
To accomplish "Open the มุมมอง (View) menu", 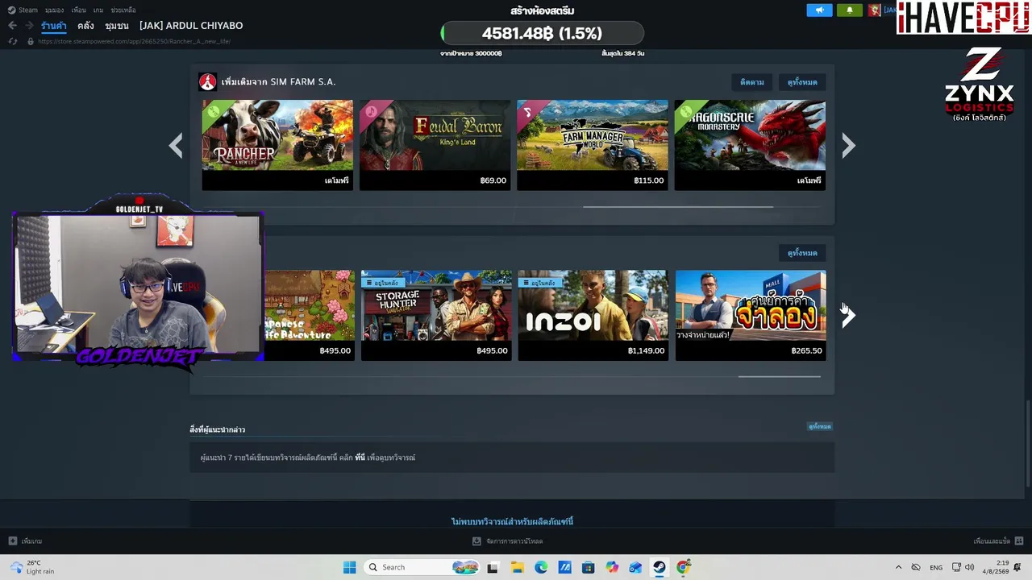I will [x=54, y=10].
